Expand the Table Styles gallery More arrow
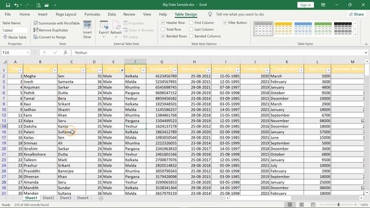Image resolution: width=370 pixels, height=208 pixels. 356,35
